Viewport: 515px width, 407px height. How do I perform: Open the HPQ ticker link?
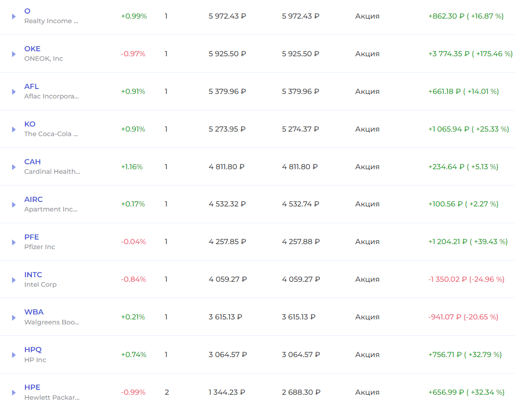click(33, 349)
